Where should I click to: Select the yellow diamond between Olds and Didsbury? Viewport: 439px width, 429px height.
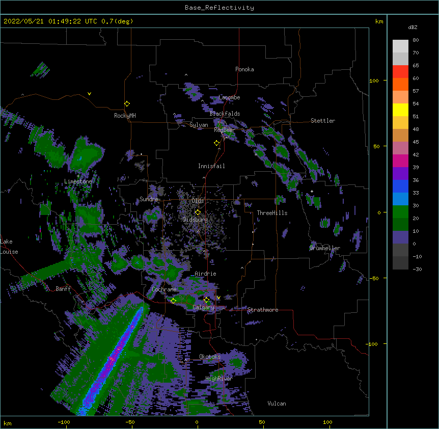(x=198, y=212)
